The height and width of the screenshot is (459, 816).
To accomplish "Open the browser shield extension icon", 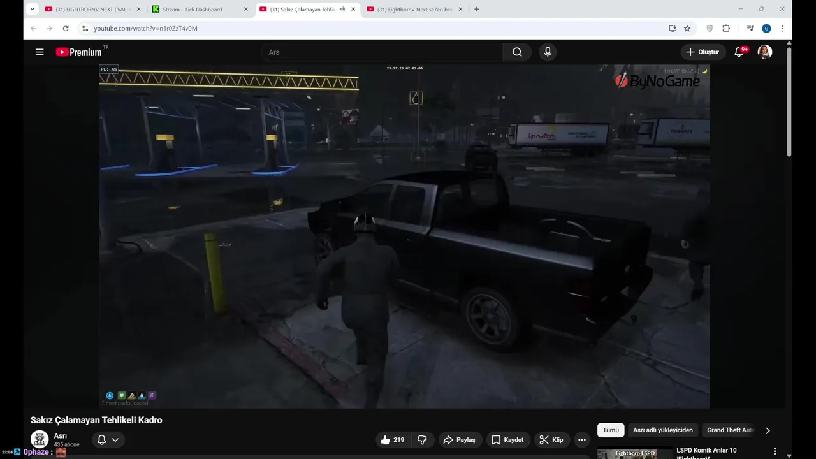I will click(x=710, y=28).
